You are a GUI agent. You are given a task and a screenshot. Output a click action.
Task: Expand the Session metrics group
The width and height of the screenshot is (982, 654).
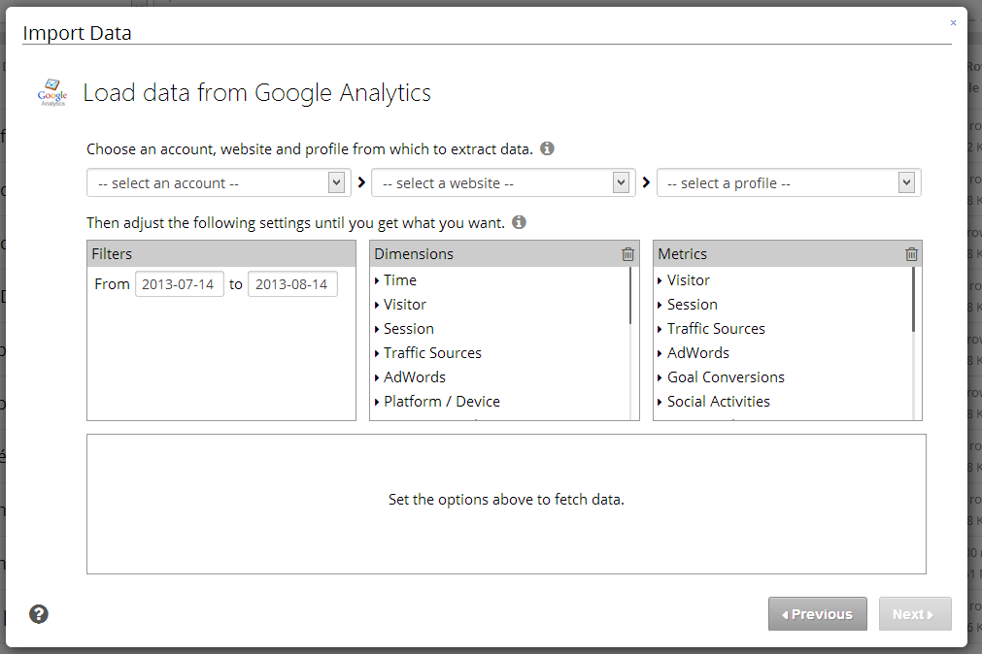[687, 305]
